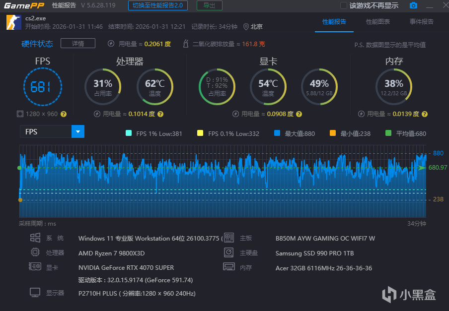This screenshot has height=311, width=449.
Task: Click the Windows system icon in specs
Action: [35, 238]
